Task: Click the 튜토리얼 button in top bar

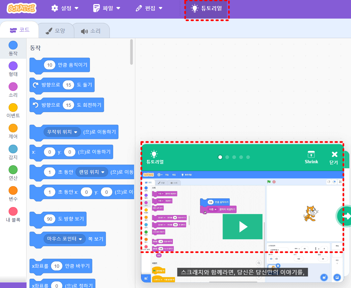Action: point(207,9)
